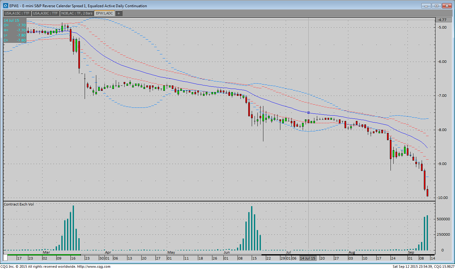Select the EPW1,ADC chart tab
Screen dimensions: 455x269
pos(104,13)
